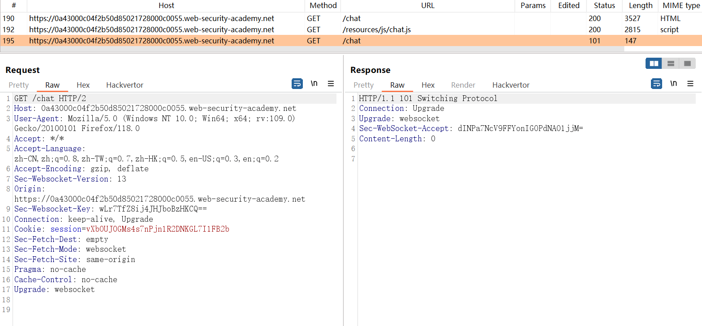The image size is (702, 326).
Task: Sort history by Length column header
Action: (x=640, y=5)
